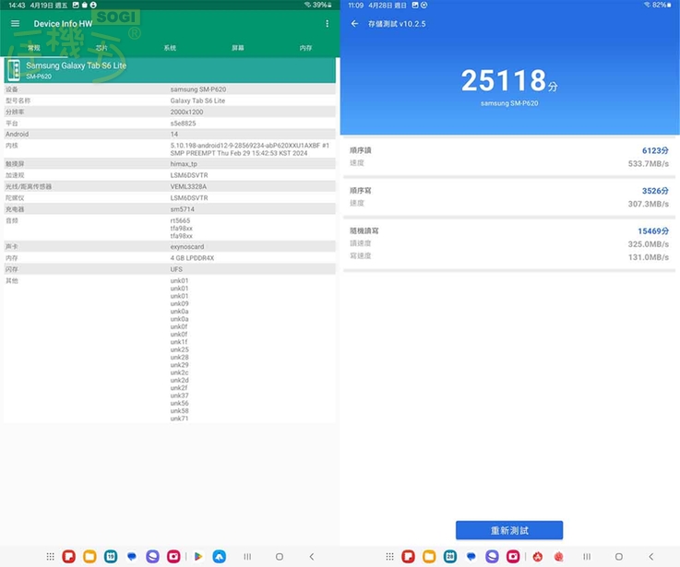The height and width of the screenshot is (567, 680).
Task: Tap the 533.7MB/s speed value
Action: [x=649, y=164]
